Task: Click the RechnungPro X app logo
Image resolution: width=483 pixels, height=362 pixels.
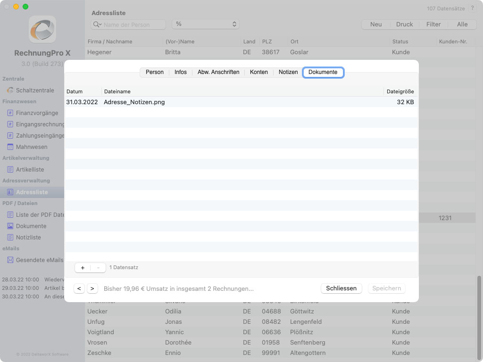Action: pyautogui.click(x=42, y=29)
